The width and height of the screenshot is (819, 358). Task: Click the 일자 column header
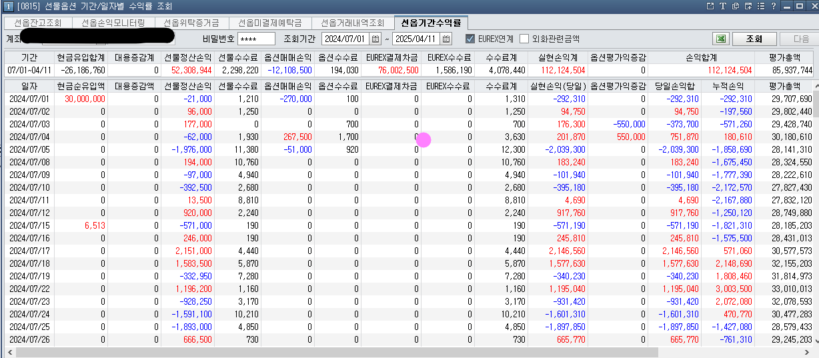29,86
